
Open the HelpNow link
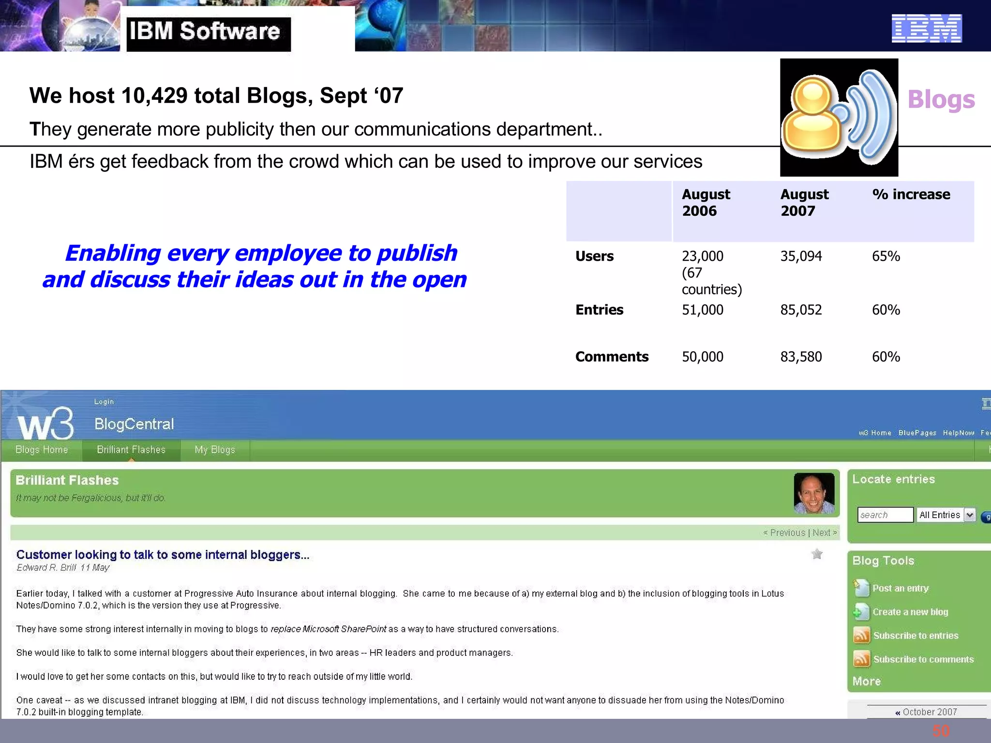(x=959, y=433)
